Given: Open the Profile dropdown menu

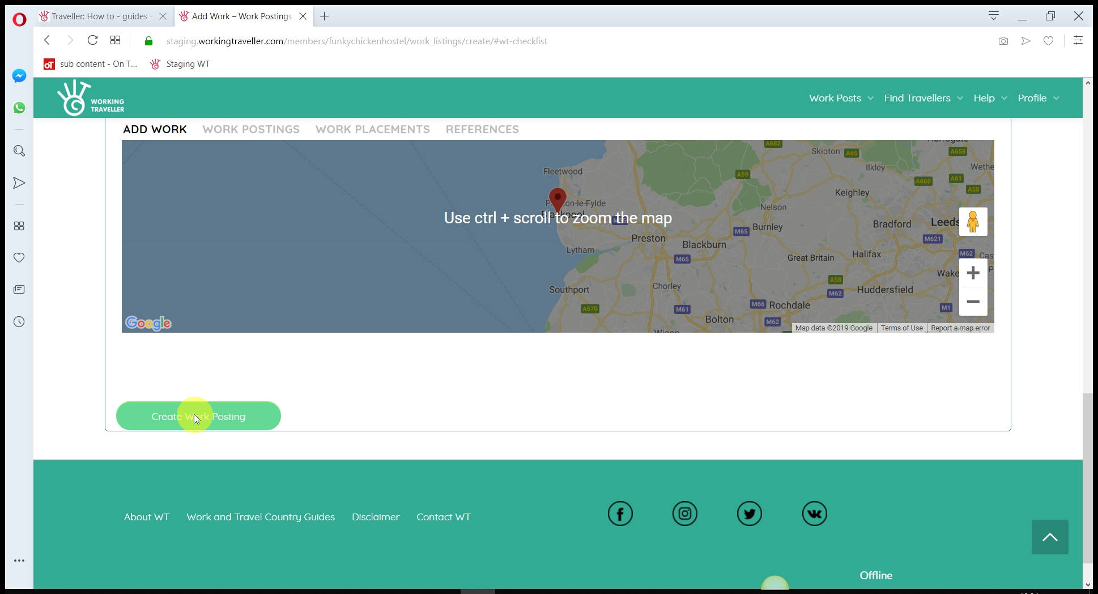Looking at the screenshot, I should pyautogui.click(x=1038, y=98).
